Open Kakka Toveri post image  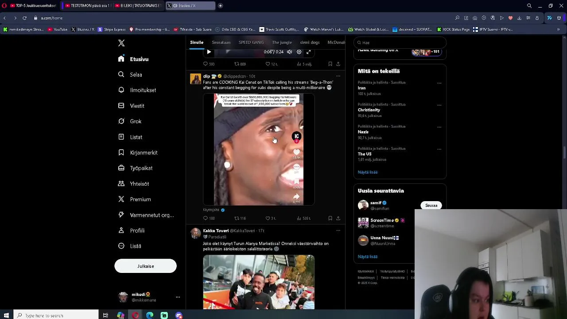(259, 282)
